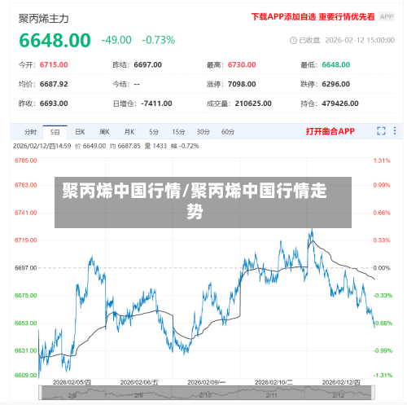
Task: Click the 今开 value 6715.00
Action: pyautogui.click(x=54, y=65)
